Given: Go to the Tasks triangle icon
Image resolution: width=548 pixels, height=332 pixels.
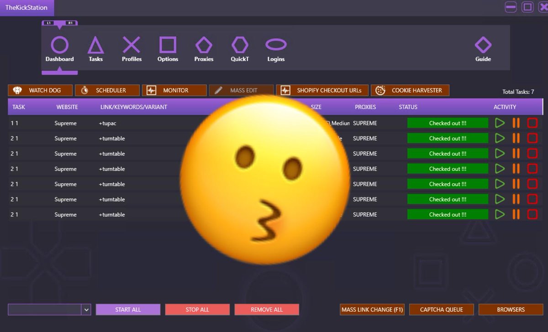Looking at the screenshot, I should pos(95,45).
